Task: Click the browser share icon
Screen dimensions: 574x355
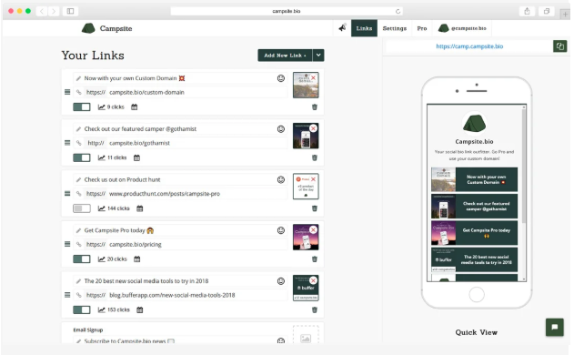Action: 527,11
